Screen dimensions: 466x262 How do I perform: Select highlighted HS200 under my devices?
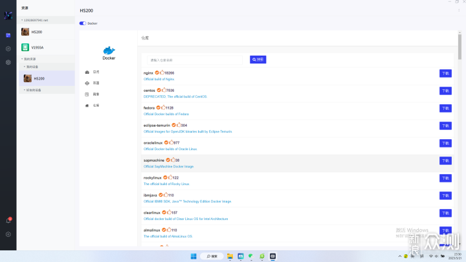click(x=47, y=78)
